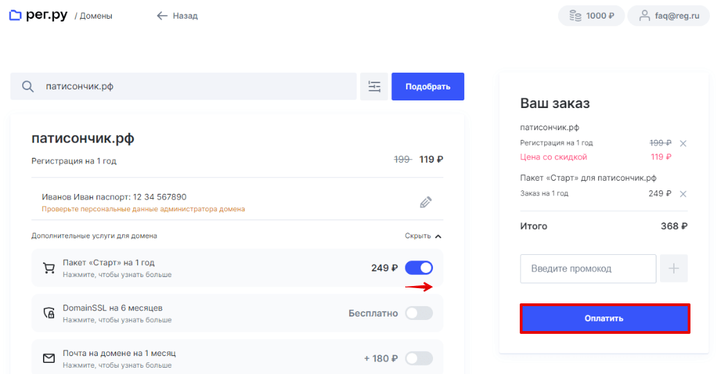The image size is (721, 374).
Task: Edit administrator data with the pencil icon
Action: [426, 202]
